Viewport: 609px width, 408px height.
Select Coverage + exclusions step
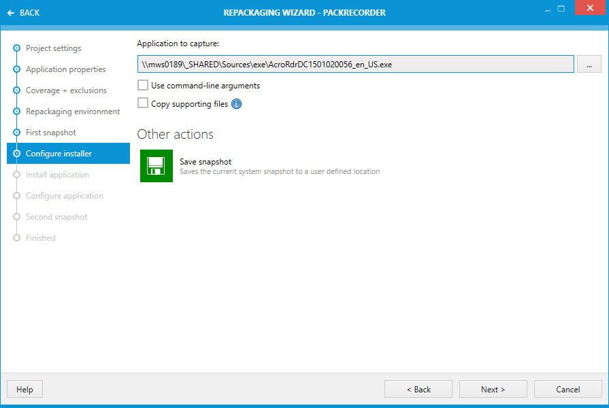(x=66, y=90)
